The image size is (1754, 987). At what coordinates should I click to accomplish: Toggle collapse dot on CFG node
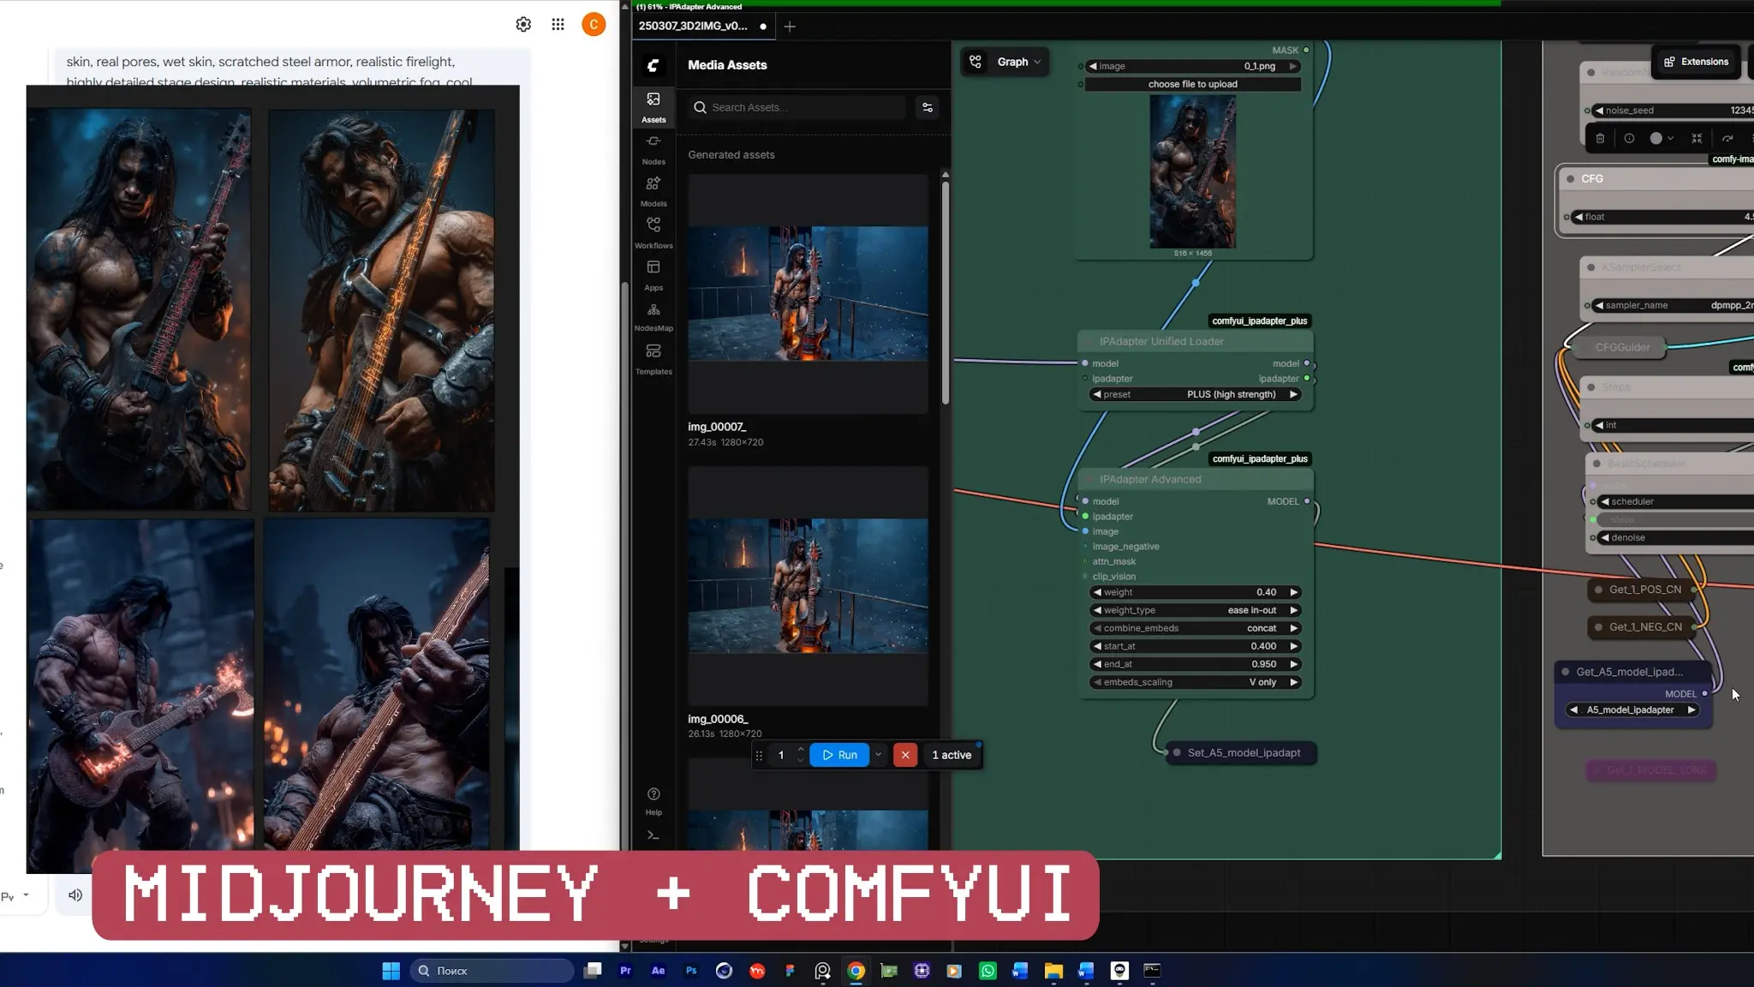1570,179
